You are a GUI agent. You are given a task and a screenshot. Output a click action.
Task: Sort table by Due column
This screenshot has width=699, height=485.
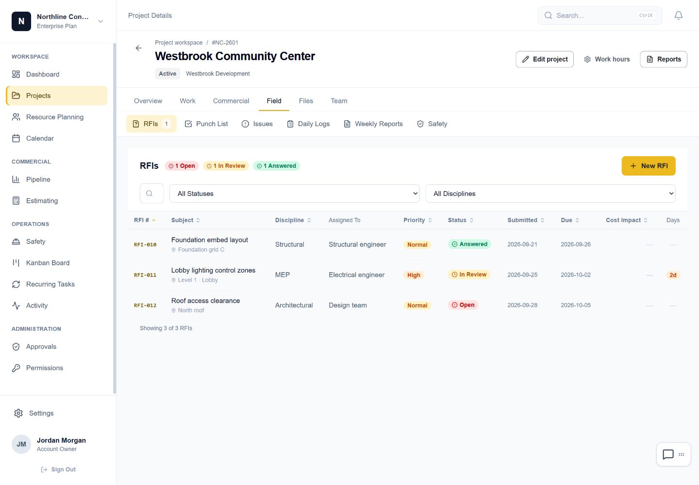point(570,220)
